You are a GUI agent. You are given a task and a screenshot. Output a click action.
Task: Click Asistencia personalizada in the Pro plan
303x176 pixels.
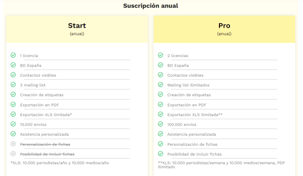coord(191,134)
